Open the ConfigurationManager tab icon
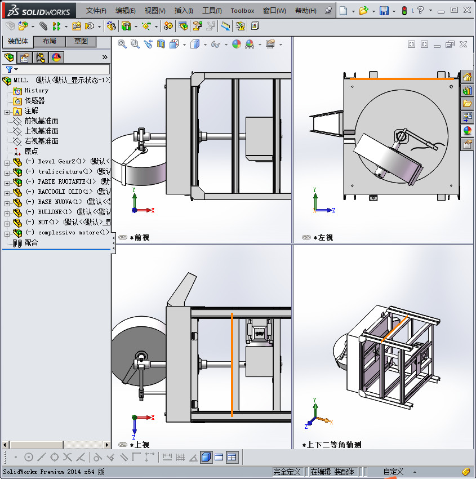476x479 pixels. pyautogui.click(x=41, y=57)
